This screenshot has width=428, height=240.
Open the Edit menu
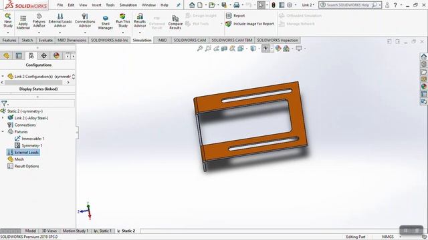71,5
